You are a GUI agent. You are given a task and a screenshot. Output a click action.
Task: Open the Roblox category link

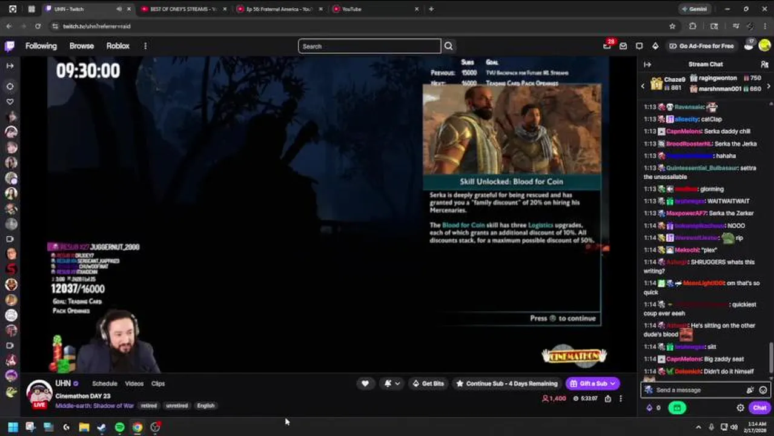tap(117, 46)
